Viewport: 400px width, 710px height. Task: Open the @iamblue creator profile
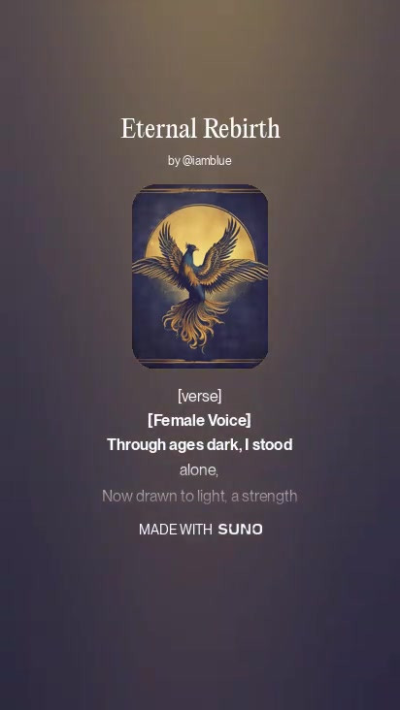coord(207,161)
